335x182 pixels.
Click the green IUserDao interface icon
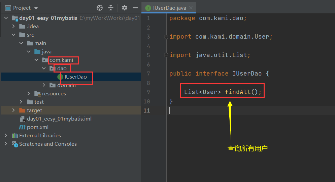60,77
